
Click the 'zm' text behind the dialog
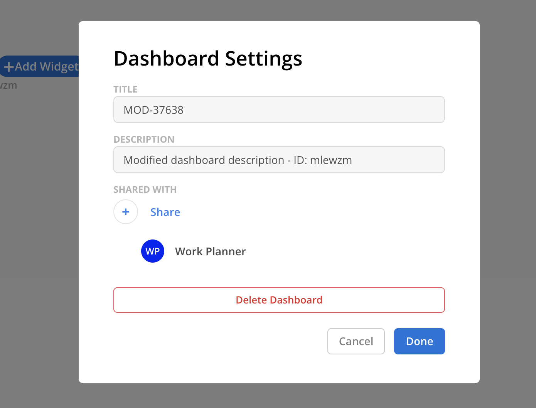coord(8,86)
